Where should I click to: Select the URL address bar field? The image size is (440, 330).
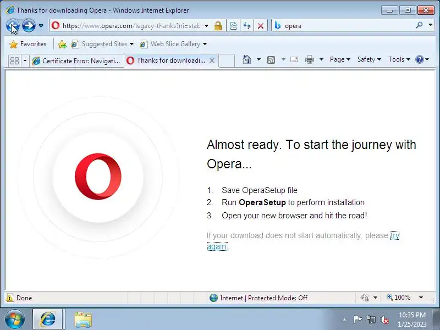130,26
